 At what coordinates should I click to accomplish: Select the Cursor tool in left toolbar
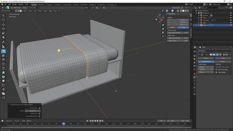tap(3, 20)
